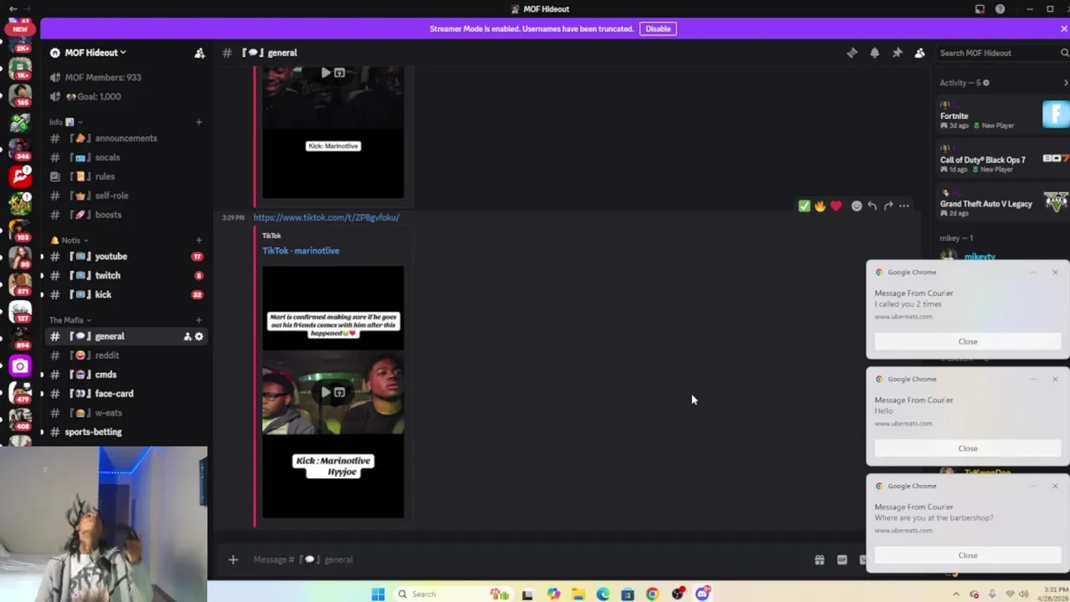Collapse The Mafia category

click(x=69, y=320)
